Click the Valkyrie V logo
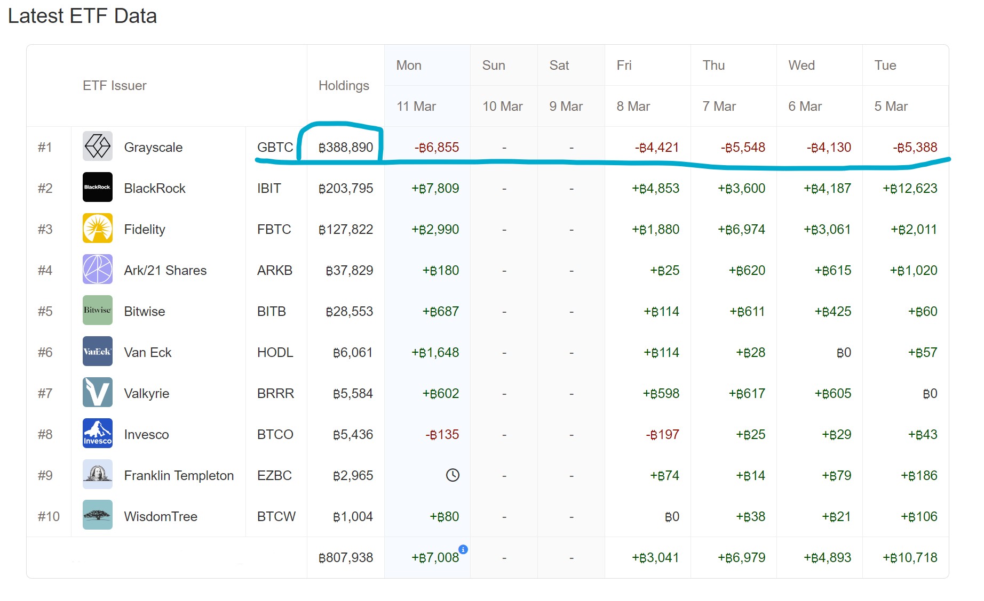The width and height of the screenshot is (984, 601). [x=97, y=393]
